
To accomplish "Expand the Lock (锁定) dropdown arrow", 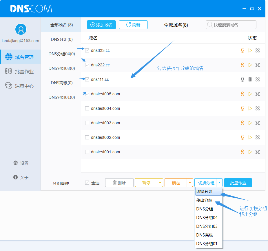I will 190,183.
